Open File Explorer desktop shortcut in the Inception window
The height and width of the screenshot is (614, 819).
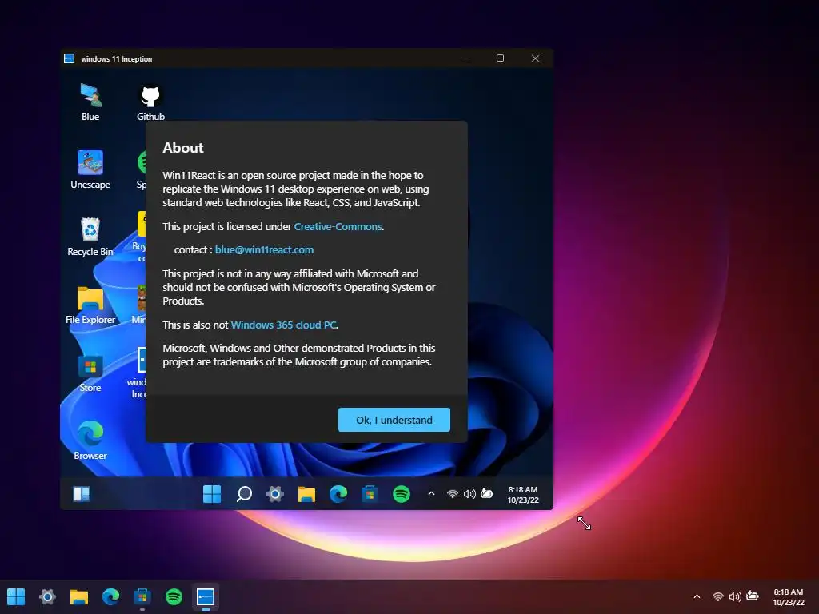tap(90, 305)
